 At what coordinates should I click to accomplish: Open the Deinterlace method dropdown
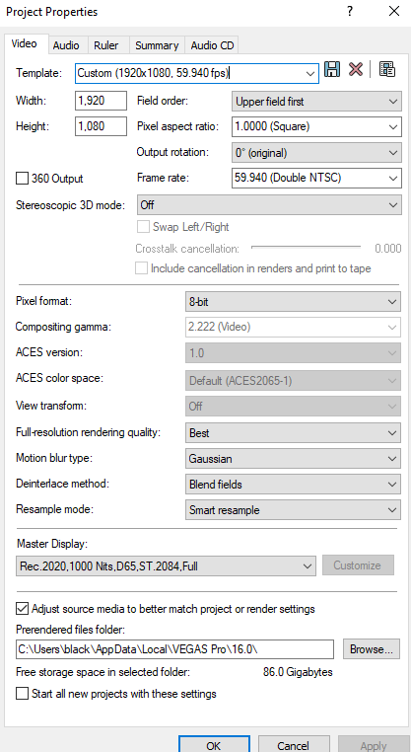[x=293, y=485]
